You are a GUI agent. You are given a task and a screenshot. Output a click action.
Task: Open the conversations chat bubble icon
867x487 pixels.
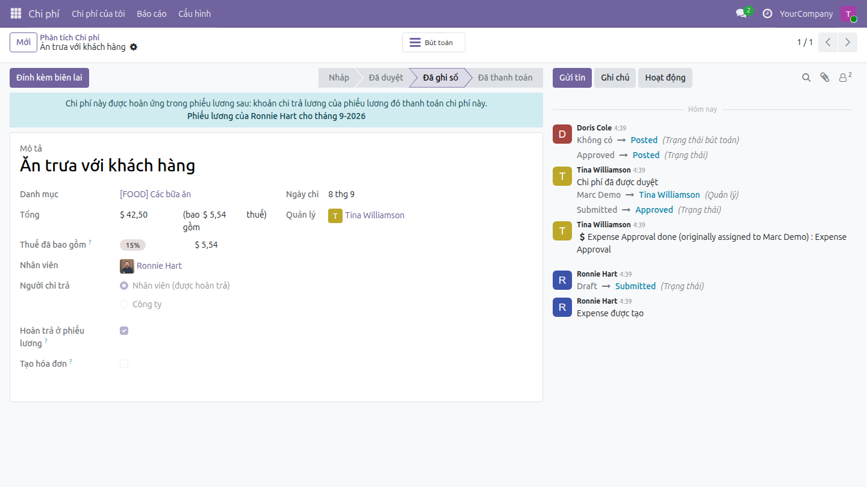tap(741, 13)
